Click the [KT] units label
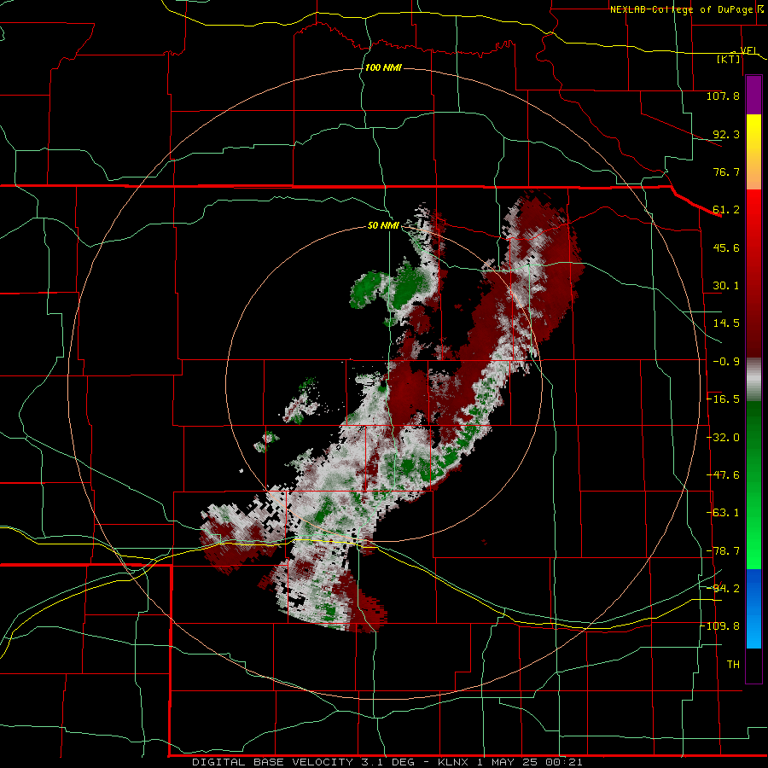The width and height of the screenshot is (768, 768). [x=729, y=59]
